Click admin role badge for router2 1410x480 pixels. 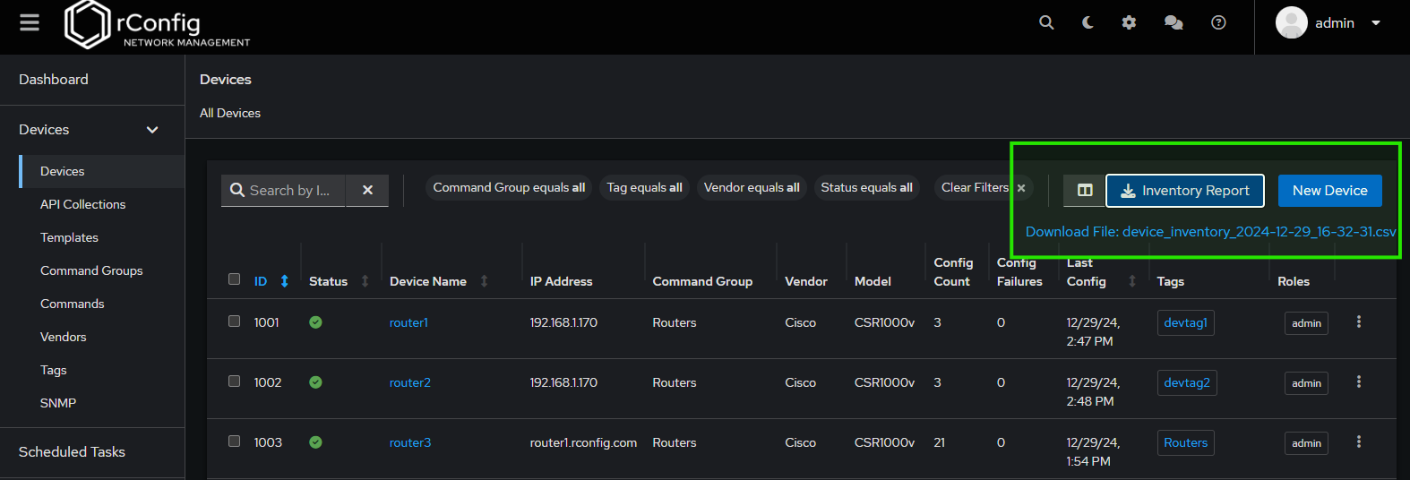tap(1306, 383)
